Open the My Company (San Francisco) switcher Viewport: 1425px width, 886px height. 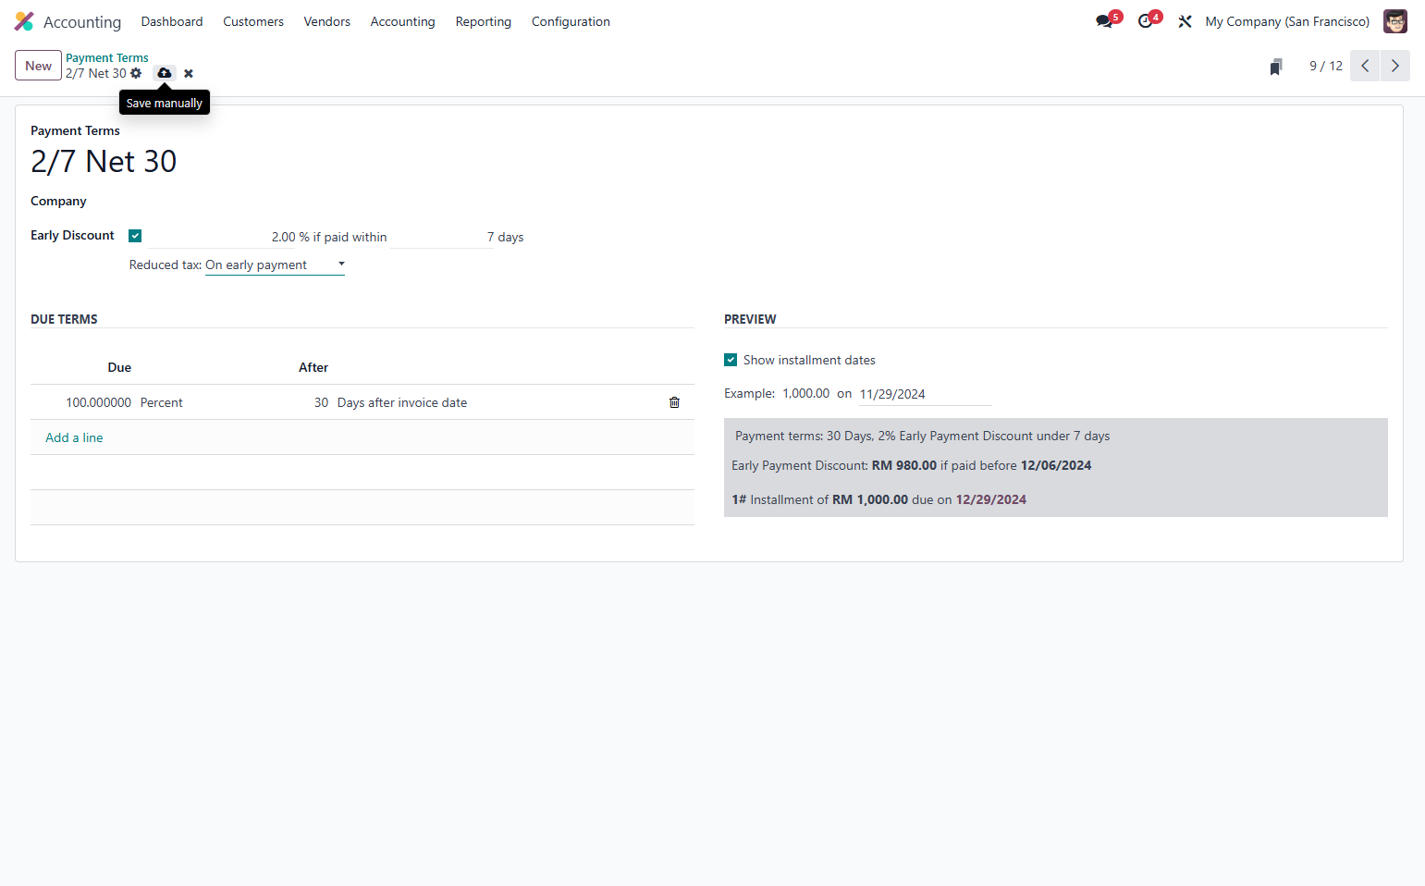(x=1287, y=21)
